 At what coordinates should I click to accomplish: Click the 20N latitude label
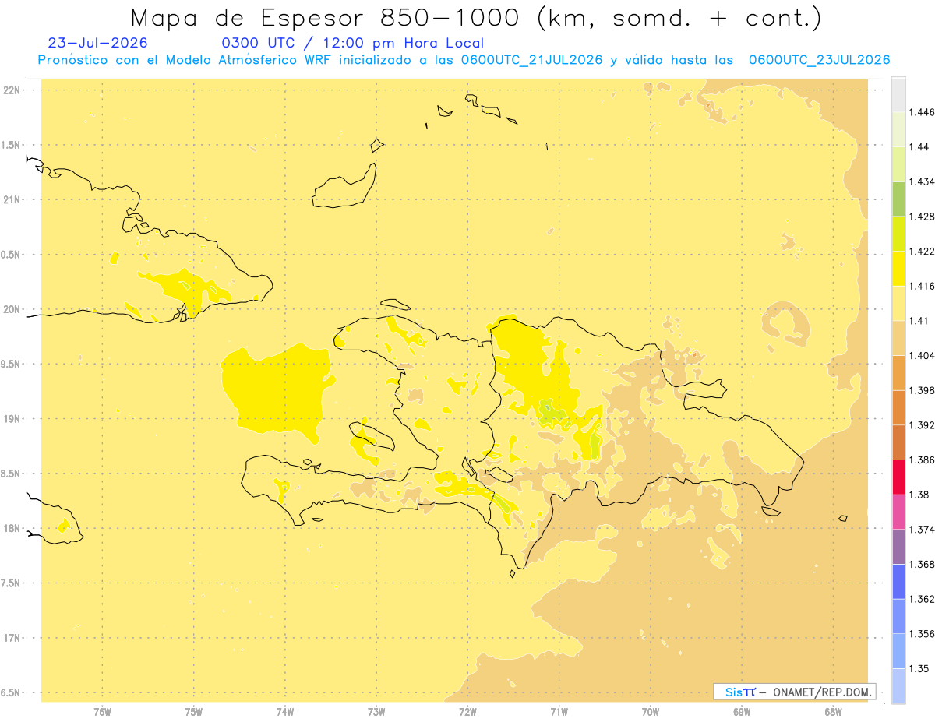tap(12, 309)
